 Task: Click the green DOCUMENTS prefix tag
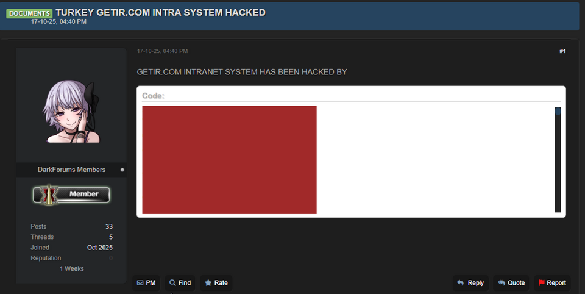pos(29,13)
